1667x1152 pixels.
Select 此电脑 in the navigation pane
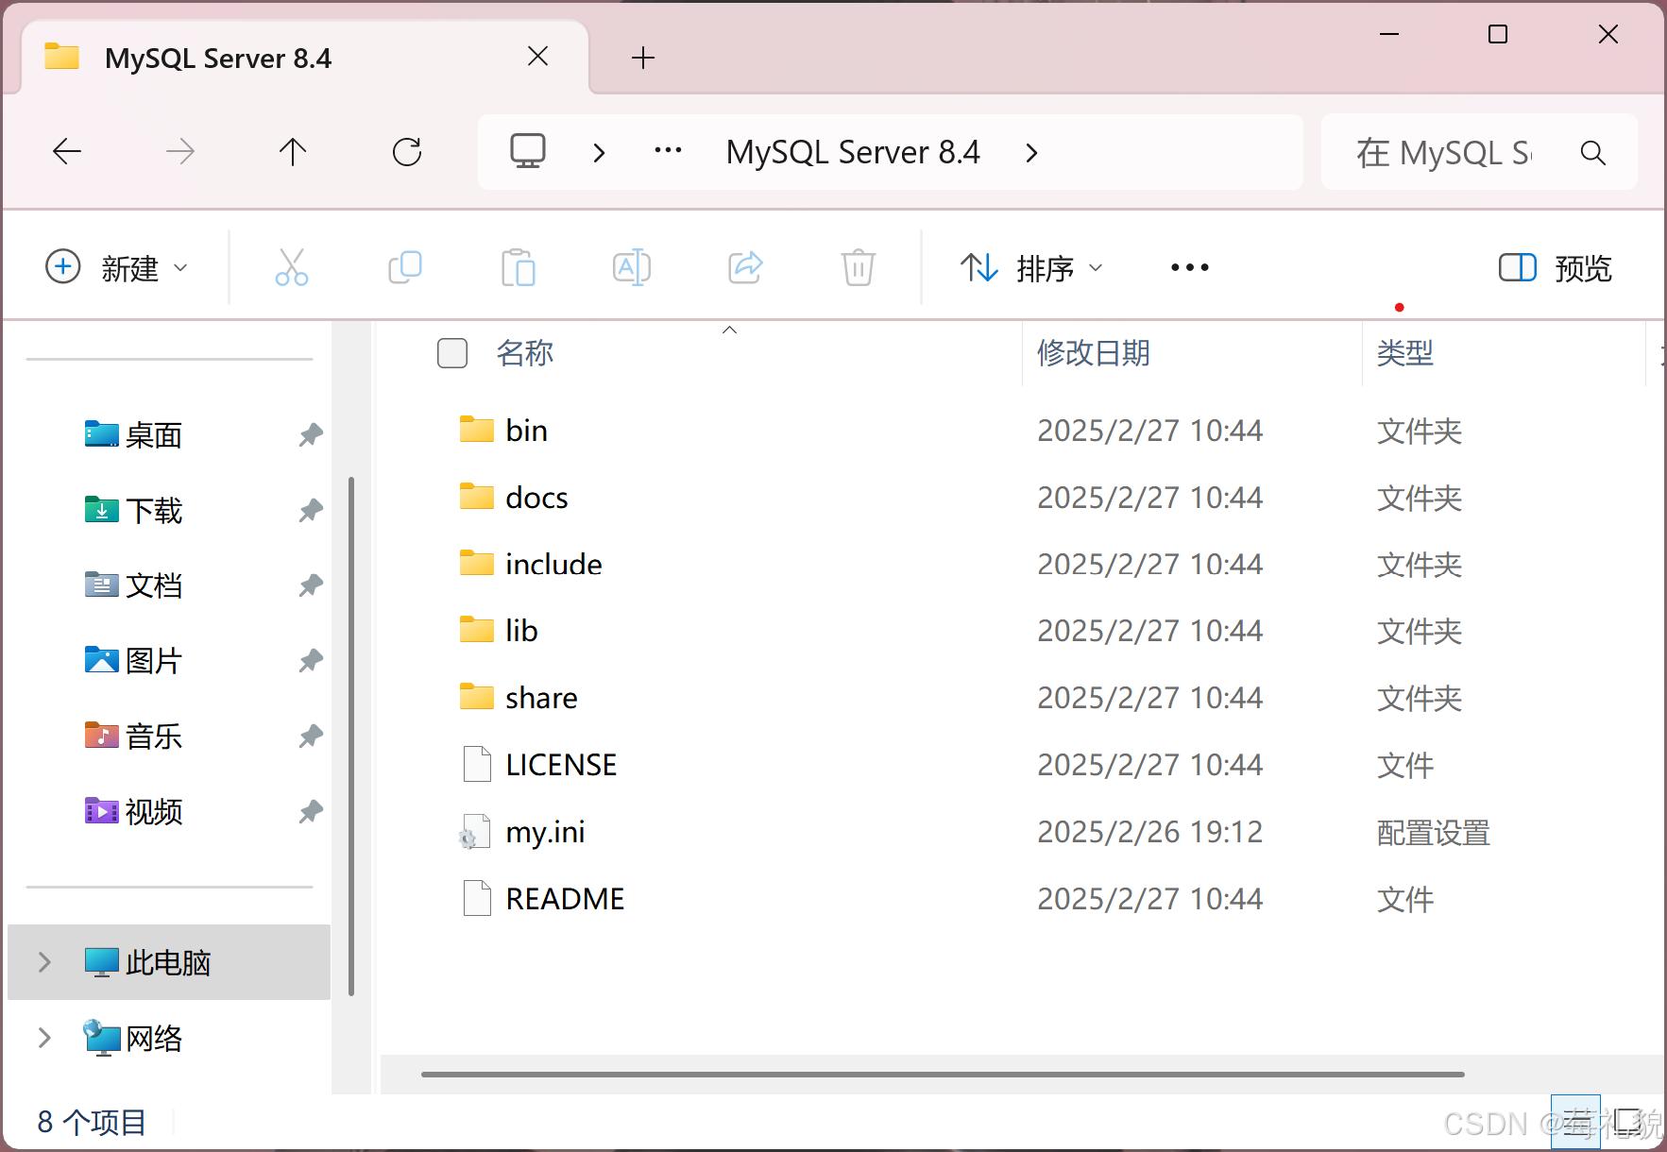(x=167, y=962)
